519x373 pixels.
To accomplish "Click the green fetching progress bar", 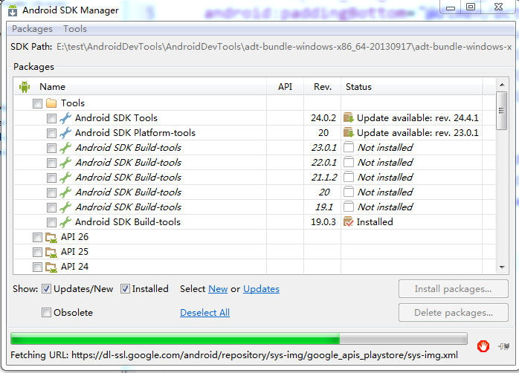I will pyautogui.click(x=239, y=339).
